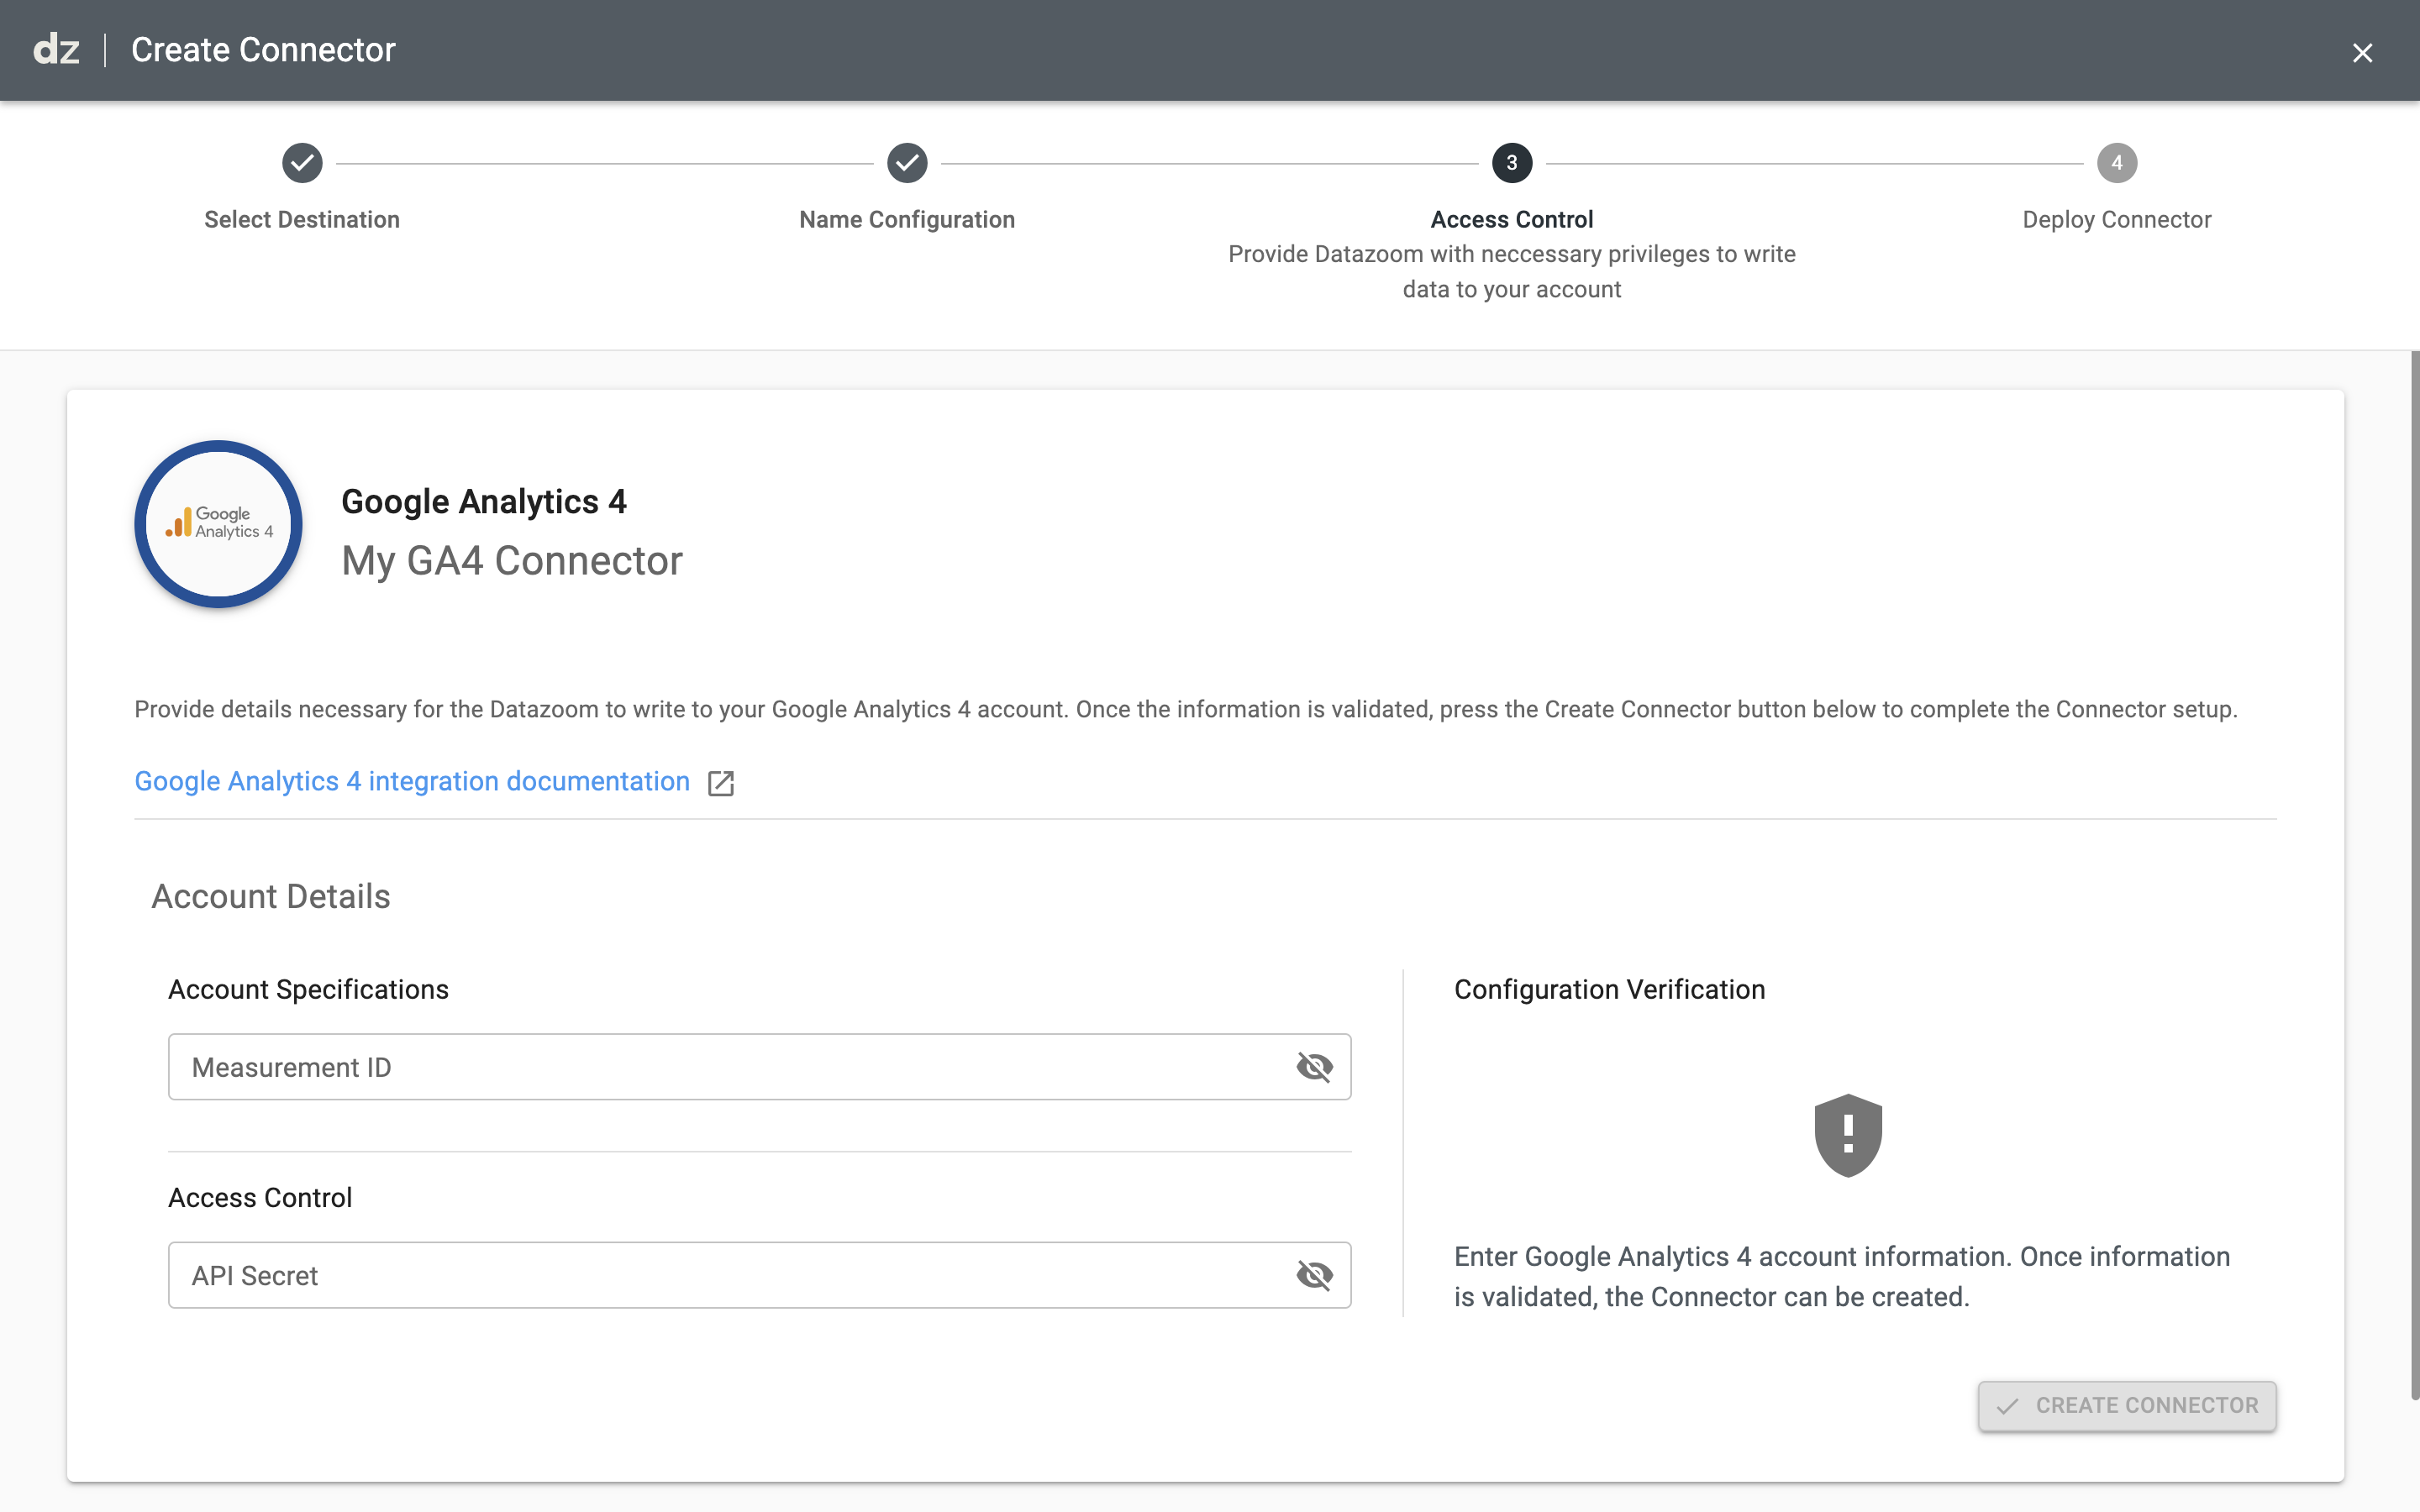This screenshot has width=2420, height=1512.
Task: Focus the API Secret input field
Action: tap(760, 1275)
